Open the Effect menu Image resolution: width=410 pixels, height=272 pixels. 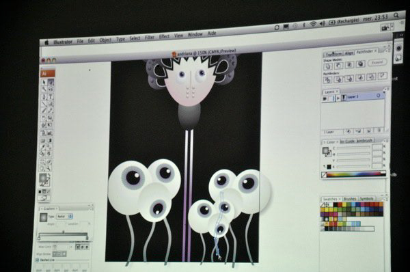click(x=164, y=37)
